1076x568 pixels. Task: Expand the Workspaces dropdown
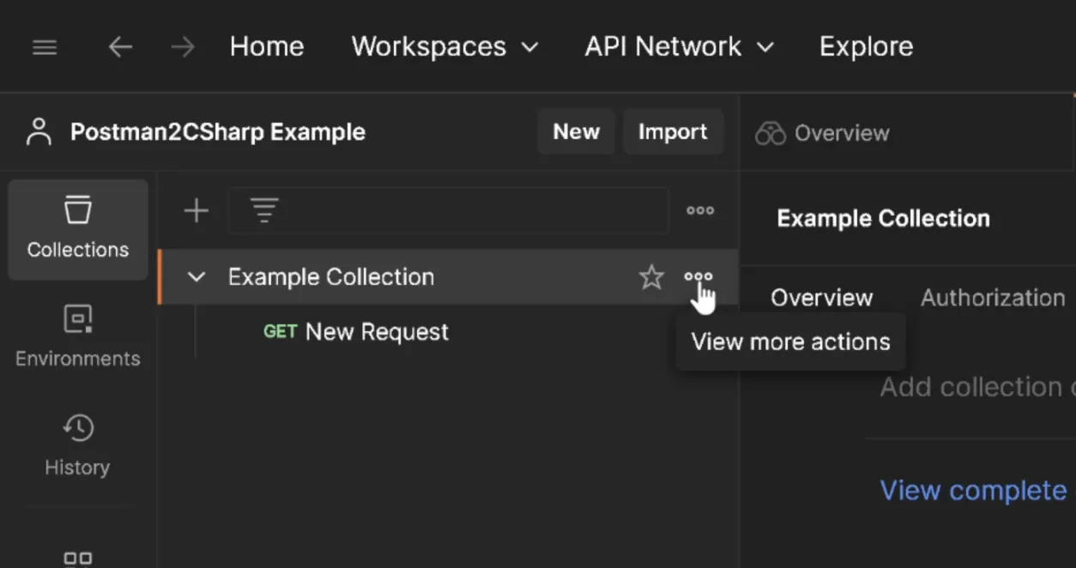[x=444, y=47]
